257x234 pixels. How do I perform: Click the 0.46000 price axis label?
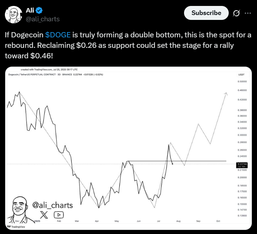[x=242, y=90]
